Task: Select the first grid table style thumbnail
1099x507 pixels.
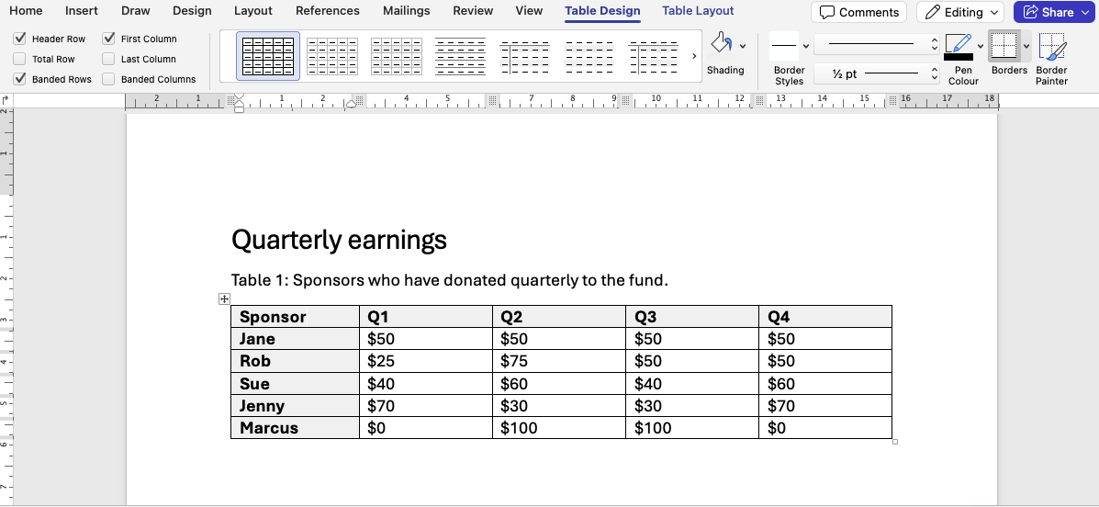Action: [268, 56]
